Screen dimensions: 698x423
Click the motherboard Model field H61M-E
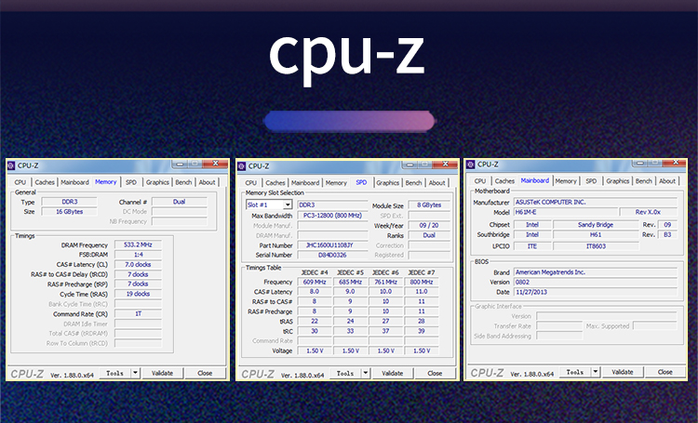pyautogui.click(x=566, y=212)
